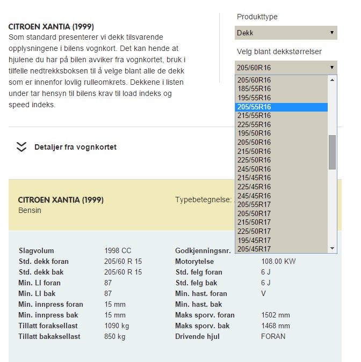Choose 205/50R17 from the list

tap(281, 213)
